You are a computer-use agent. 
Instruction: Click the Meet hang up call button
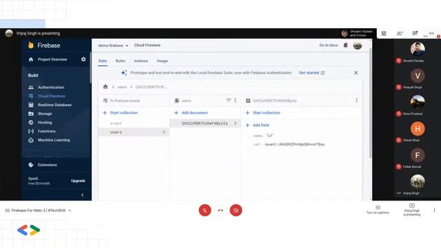(x=220, y=210)
